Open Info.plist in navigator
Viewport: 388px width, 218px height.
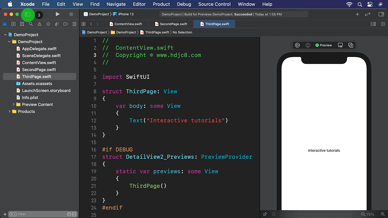click(30, 97)
